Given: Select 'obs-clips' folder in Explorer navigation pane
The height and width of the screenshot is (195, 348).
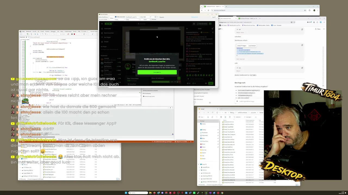Looking at the screenshot, I should tap(204, 150).
